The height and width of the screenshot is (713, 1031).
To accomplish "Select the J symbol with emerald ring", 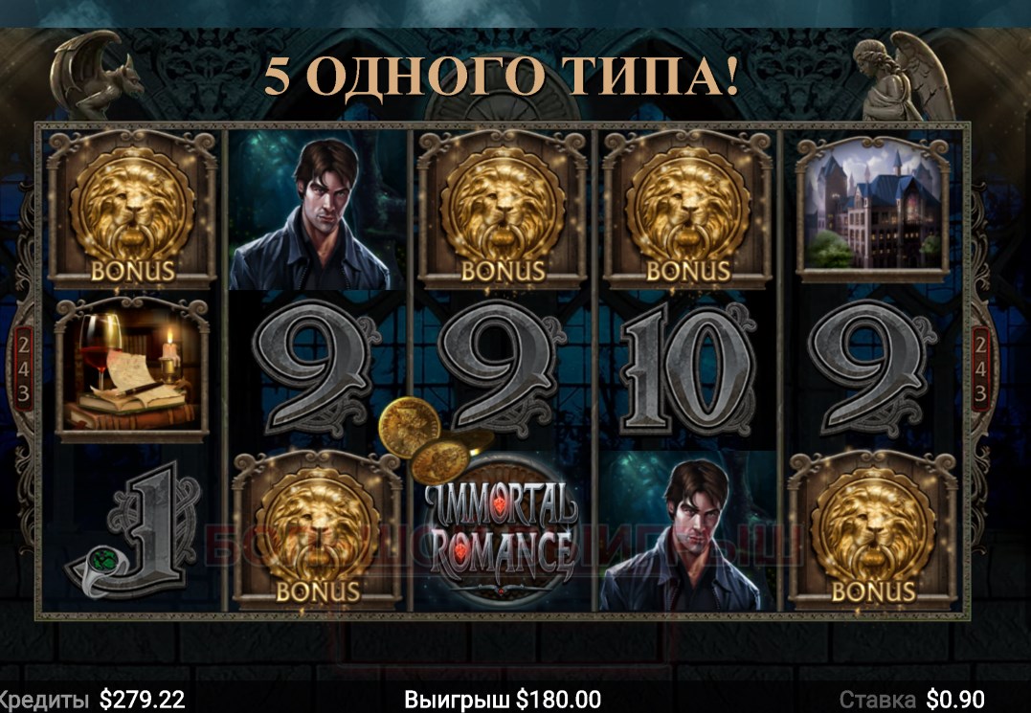I will click(132, 531).
